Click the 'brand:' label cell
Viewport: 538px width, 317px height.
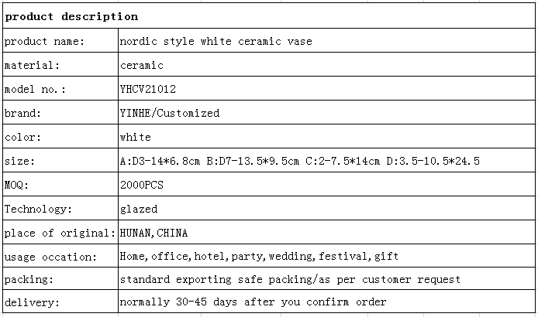[60, 112]
